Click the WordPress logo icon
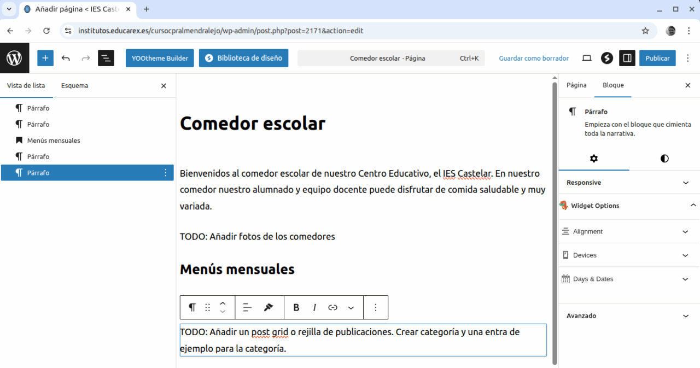Viewport: 700px width, 368px height. coord(14,58)
